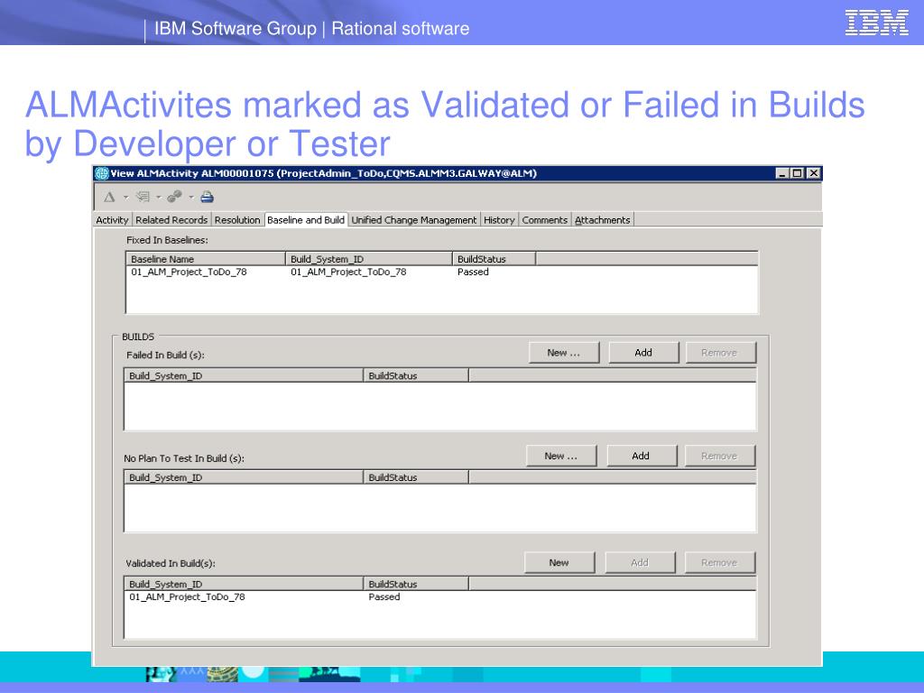
Task: Open the Comments tab
Action: point(544,220)
